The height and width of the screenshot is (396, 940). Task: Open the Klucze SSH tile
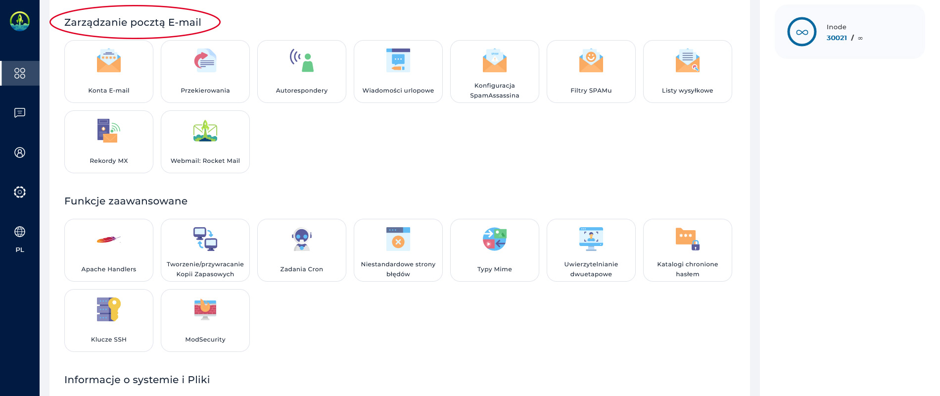pyautogui.click(x=109, y=320)
